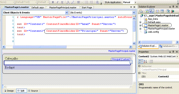
Task: Click the numbered list icon
Action: click(92, 2)
